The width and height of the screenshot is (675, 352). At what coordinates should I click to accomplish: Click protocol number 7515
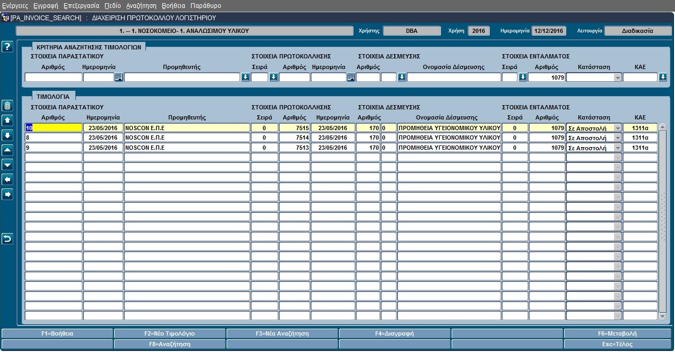295,127
